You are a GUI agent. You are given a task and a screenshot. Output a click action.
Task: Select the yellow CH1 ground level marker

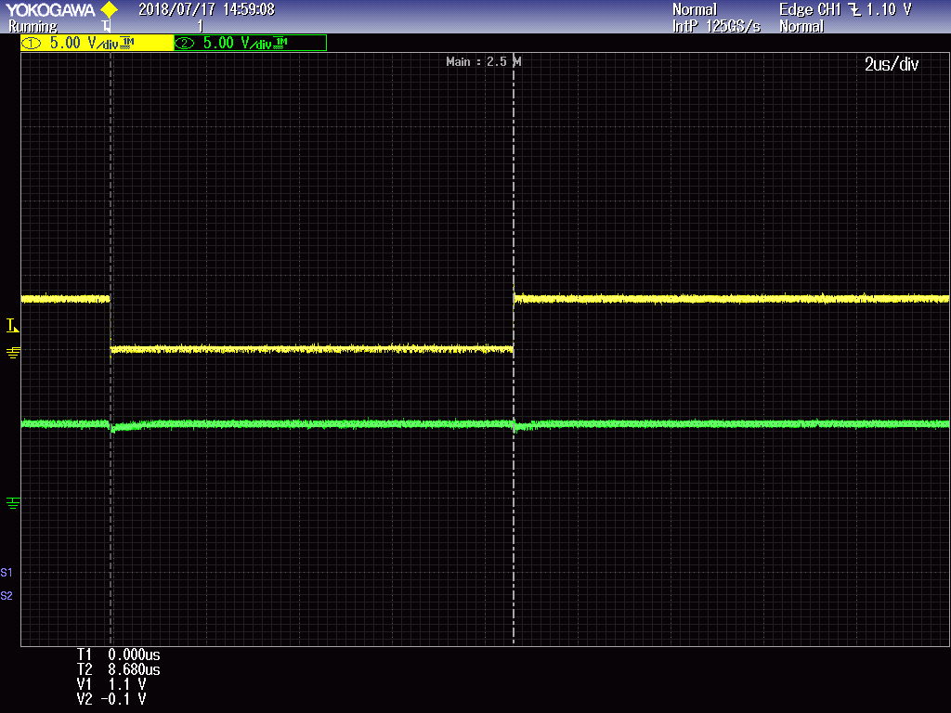click(x=13, y=352)
